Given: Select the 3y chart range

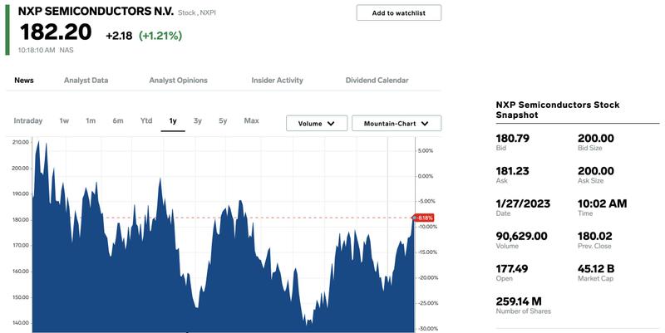Looking at the screenshot, I should point(198,120).
